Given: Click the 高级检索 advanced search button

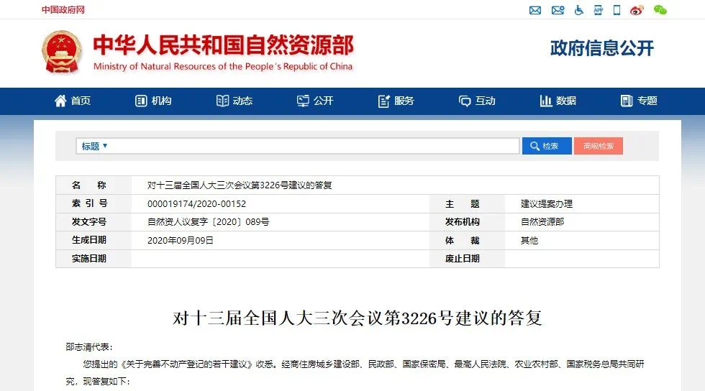Looking at the screenshot, I should click(x=599, y=146).
